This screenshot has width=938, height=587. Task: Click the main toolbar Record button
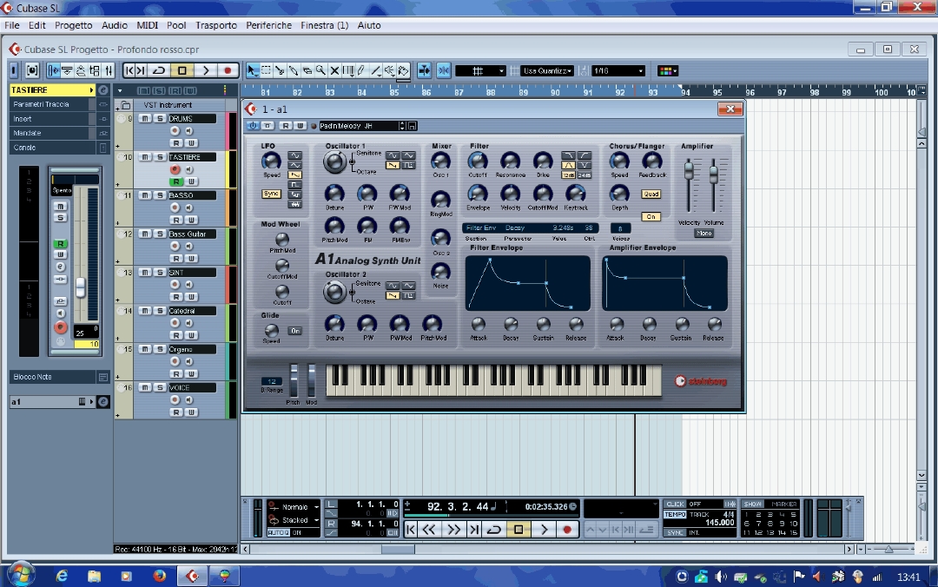point(228,70)
